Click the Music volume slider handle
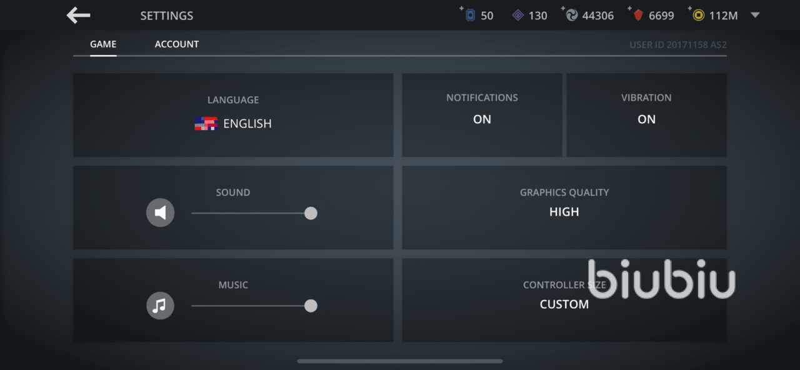 311,306
